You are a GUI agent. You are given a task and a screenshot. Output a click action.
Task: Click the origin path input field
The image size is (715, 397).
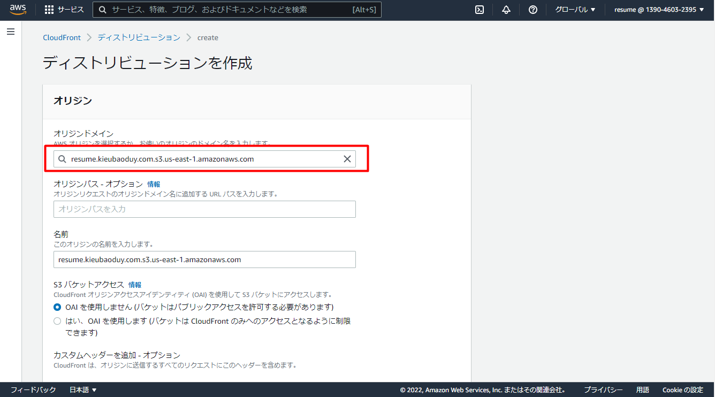204,209
